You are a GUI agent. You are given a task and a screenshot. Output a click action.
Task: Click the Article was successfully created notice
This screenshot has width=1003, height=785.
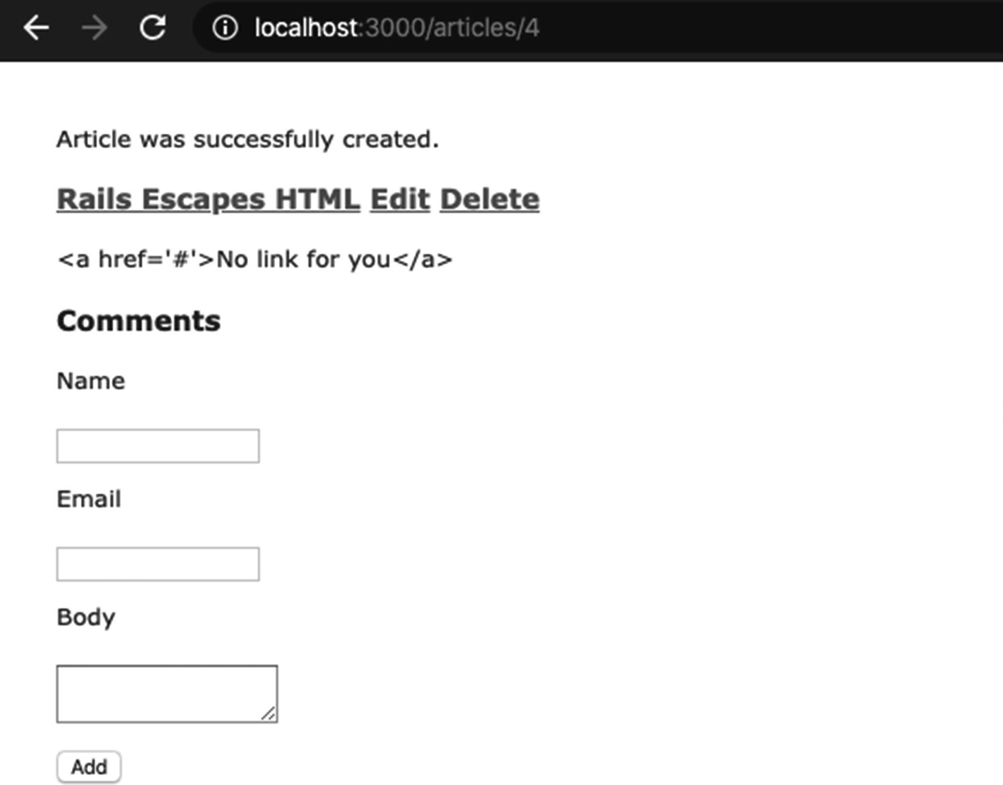(248, 140)
